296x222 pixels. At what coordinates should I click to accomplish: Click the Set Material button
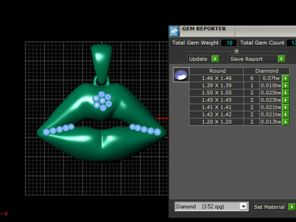(x=270, y=207)
